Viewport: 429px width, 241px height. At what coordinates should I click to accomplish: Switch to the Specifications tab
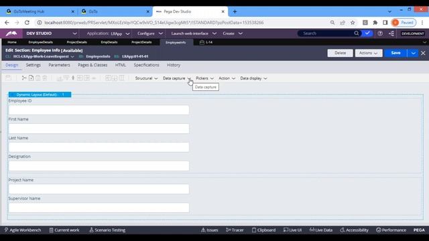click(x=146, y=65)
